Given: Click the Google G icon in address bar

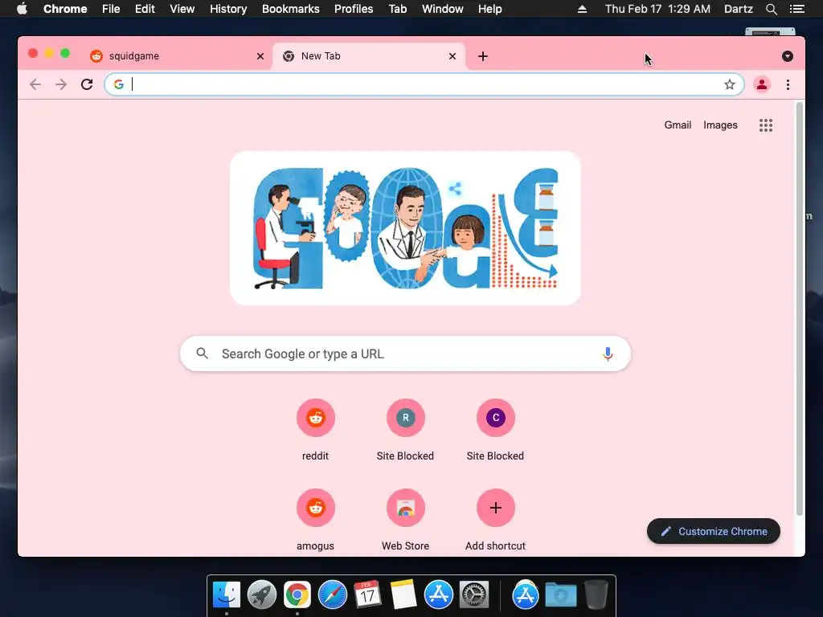Looking at the screenshot, I should tap(119, 84).
